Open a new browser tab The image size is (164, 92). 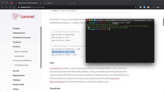tap(74, 3)
